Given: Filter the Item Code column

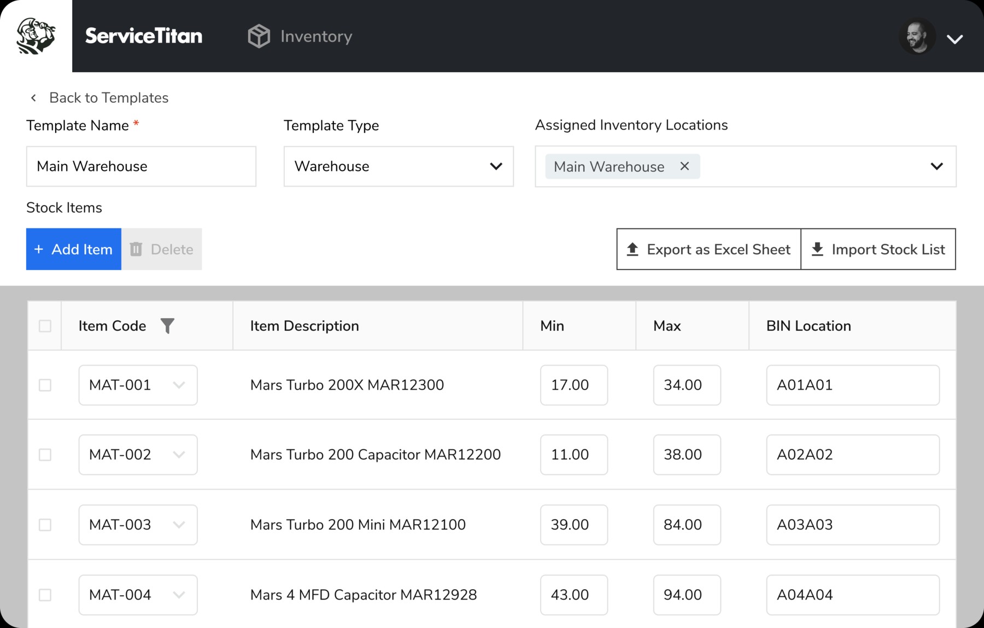Looking at the screenshot, I should (167, 326).
